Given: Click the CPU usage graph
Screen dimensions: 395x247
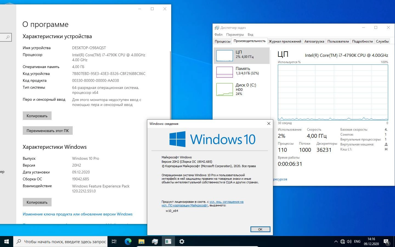Looking at the screenshot, I should tap(333, 92).
